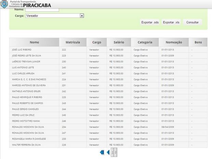Switch to page 2 of results
The image size is (212, 159).
116,152
